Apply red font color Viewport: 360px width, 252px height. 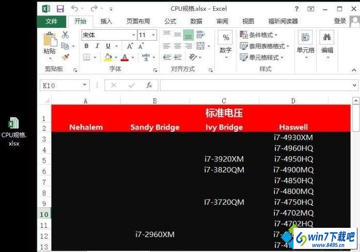(x=124, y=57)
